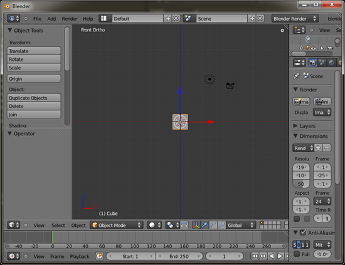345x265 pixels.
Task: Open the World properties globe icon
Action: tap(331, 63)
